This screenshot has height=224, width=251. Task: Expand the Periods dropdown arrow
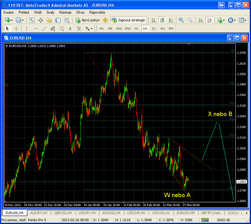[x=235, y=20]
